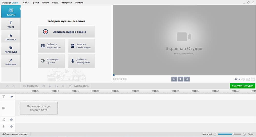This screenshot has height=137, width=256.
Task: Click the Разделить split tool
Action: (x=31, y=86)
